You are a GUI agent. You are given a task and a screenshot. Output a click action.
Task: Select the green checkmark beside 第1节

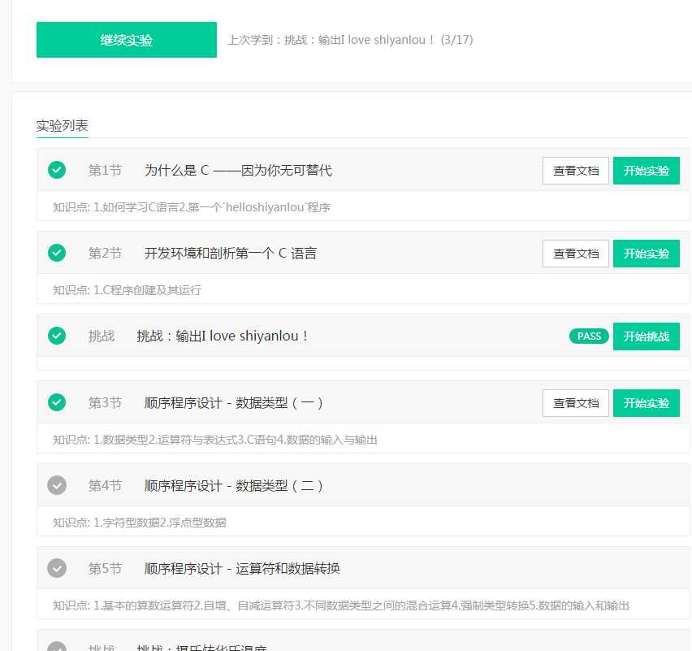(56, 170)
